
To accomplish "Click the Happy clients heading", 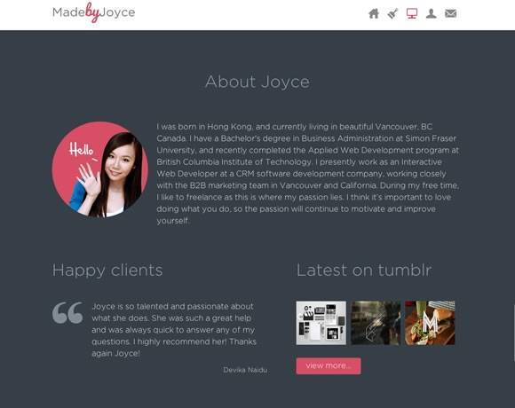I will (x=107, y=271).
